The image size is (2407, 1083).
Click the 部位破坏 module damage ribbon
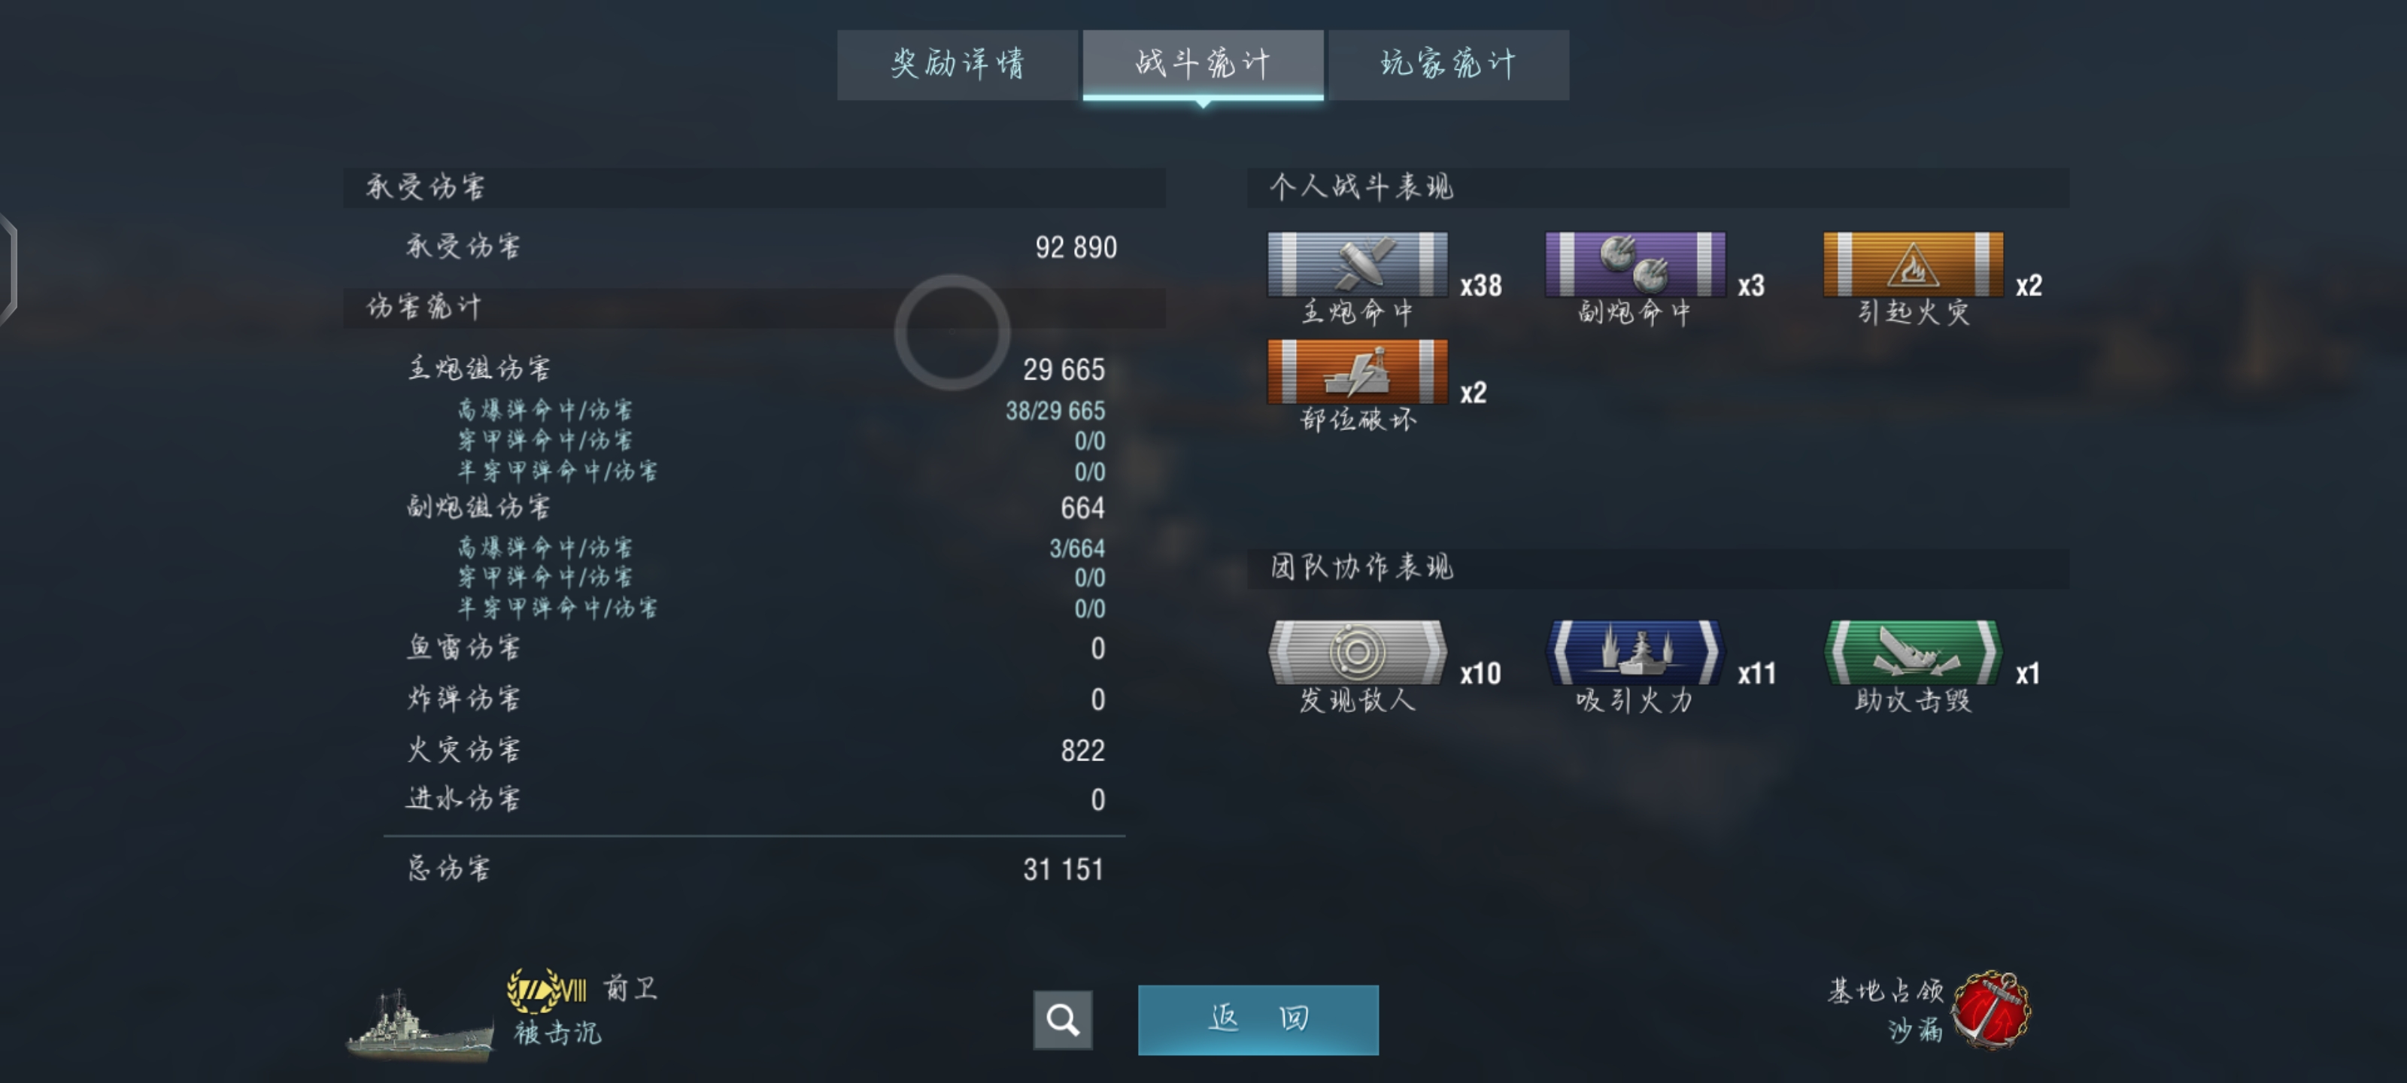coord(1357,372)
